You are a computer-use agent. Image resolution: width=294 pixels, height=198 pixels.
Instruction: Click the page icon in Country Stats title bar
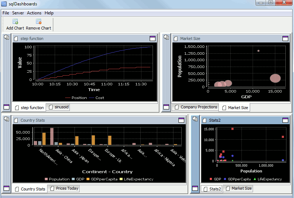pos(16,120)
